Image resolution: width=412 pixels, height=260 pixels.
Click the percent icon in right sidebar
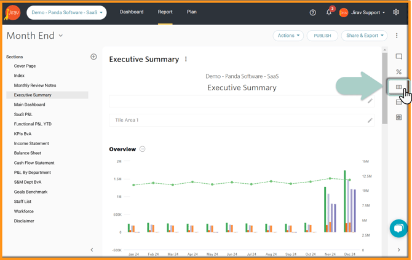[x=398, y=72]
